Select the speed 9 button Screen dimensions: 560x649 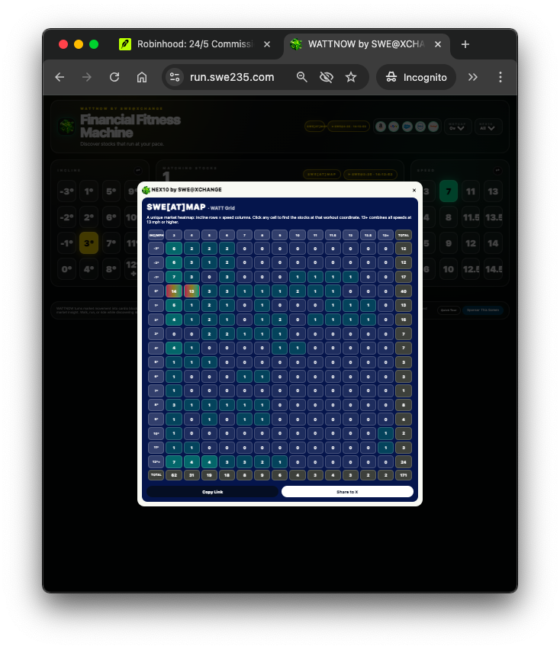coord(448,243)
